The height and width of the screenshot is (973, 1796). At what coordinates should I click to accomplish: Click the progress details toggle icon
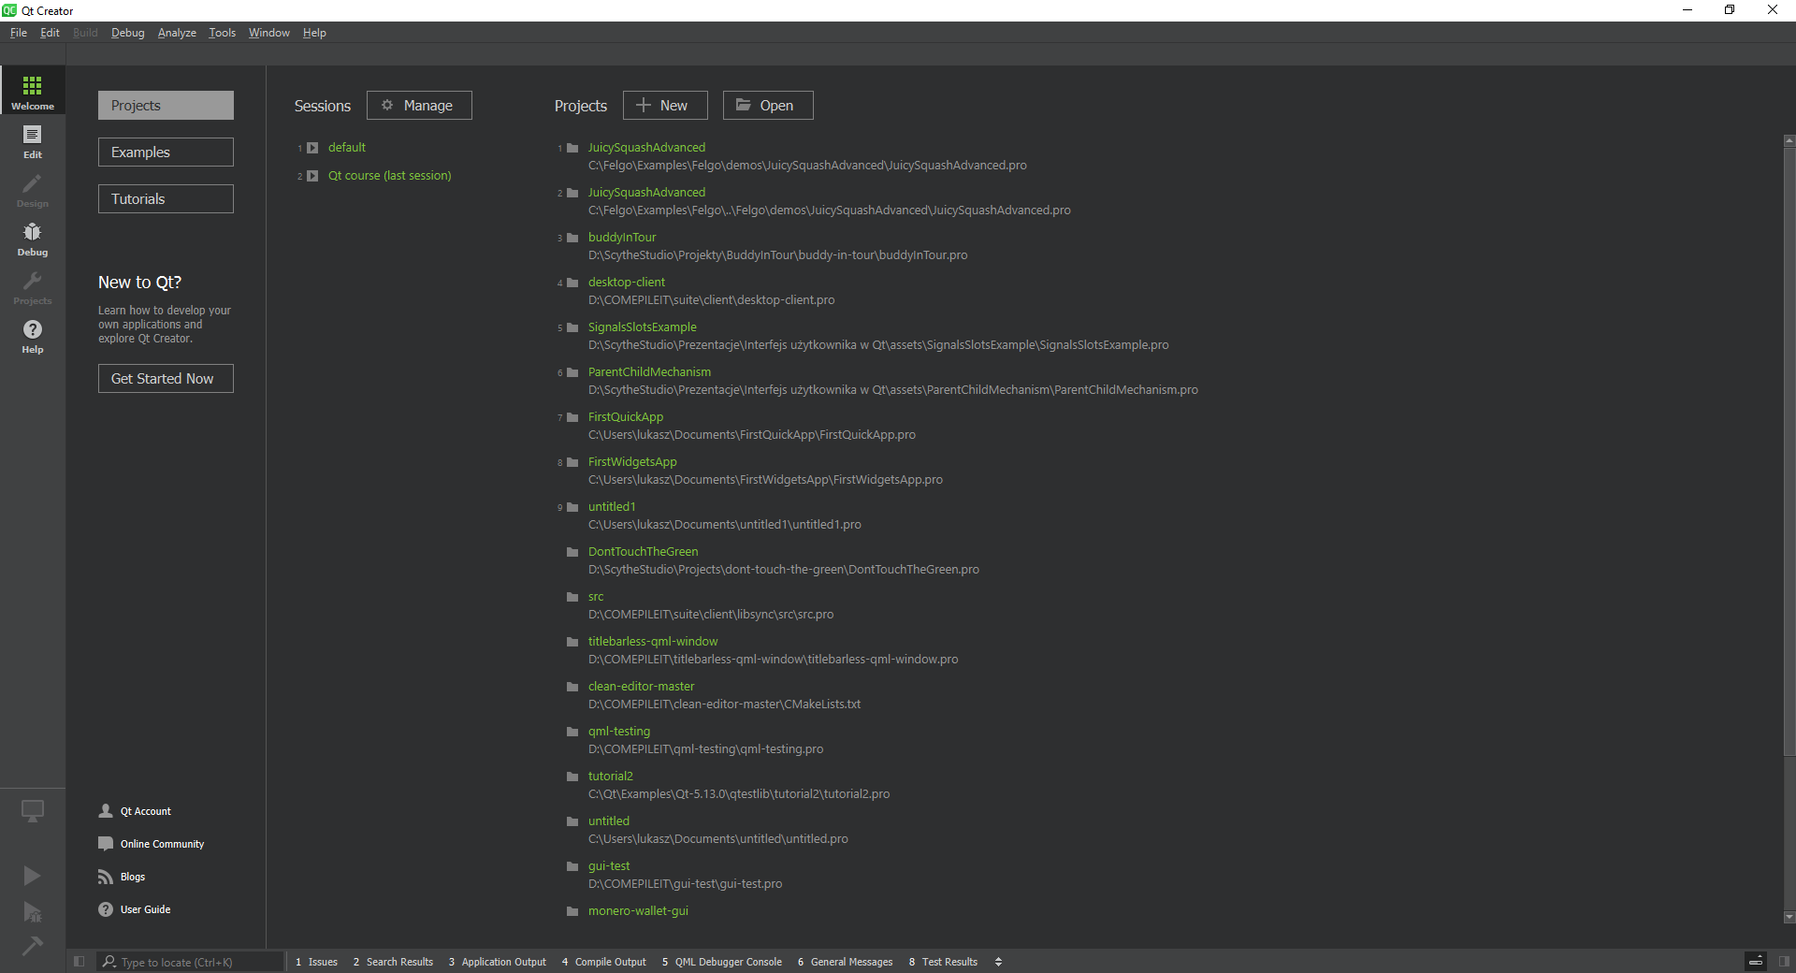1756,961
